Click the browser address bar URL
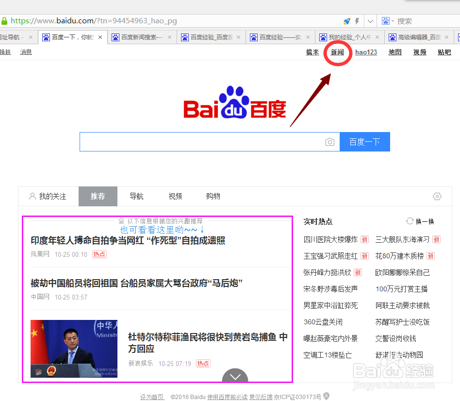Viewport: 460px width, 401px height. pyautogui.click(x=94, y=21)
